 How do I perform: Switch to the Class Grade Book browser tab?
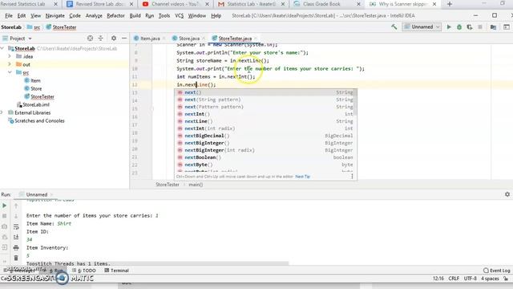(321, 4)
